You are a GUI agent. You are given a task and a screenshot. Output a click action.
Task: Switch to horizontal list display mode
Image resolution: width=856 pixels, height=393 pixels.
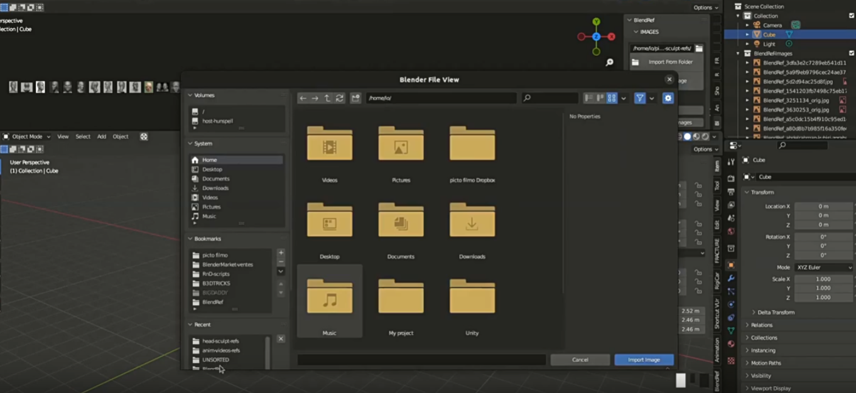point(600,98)
